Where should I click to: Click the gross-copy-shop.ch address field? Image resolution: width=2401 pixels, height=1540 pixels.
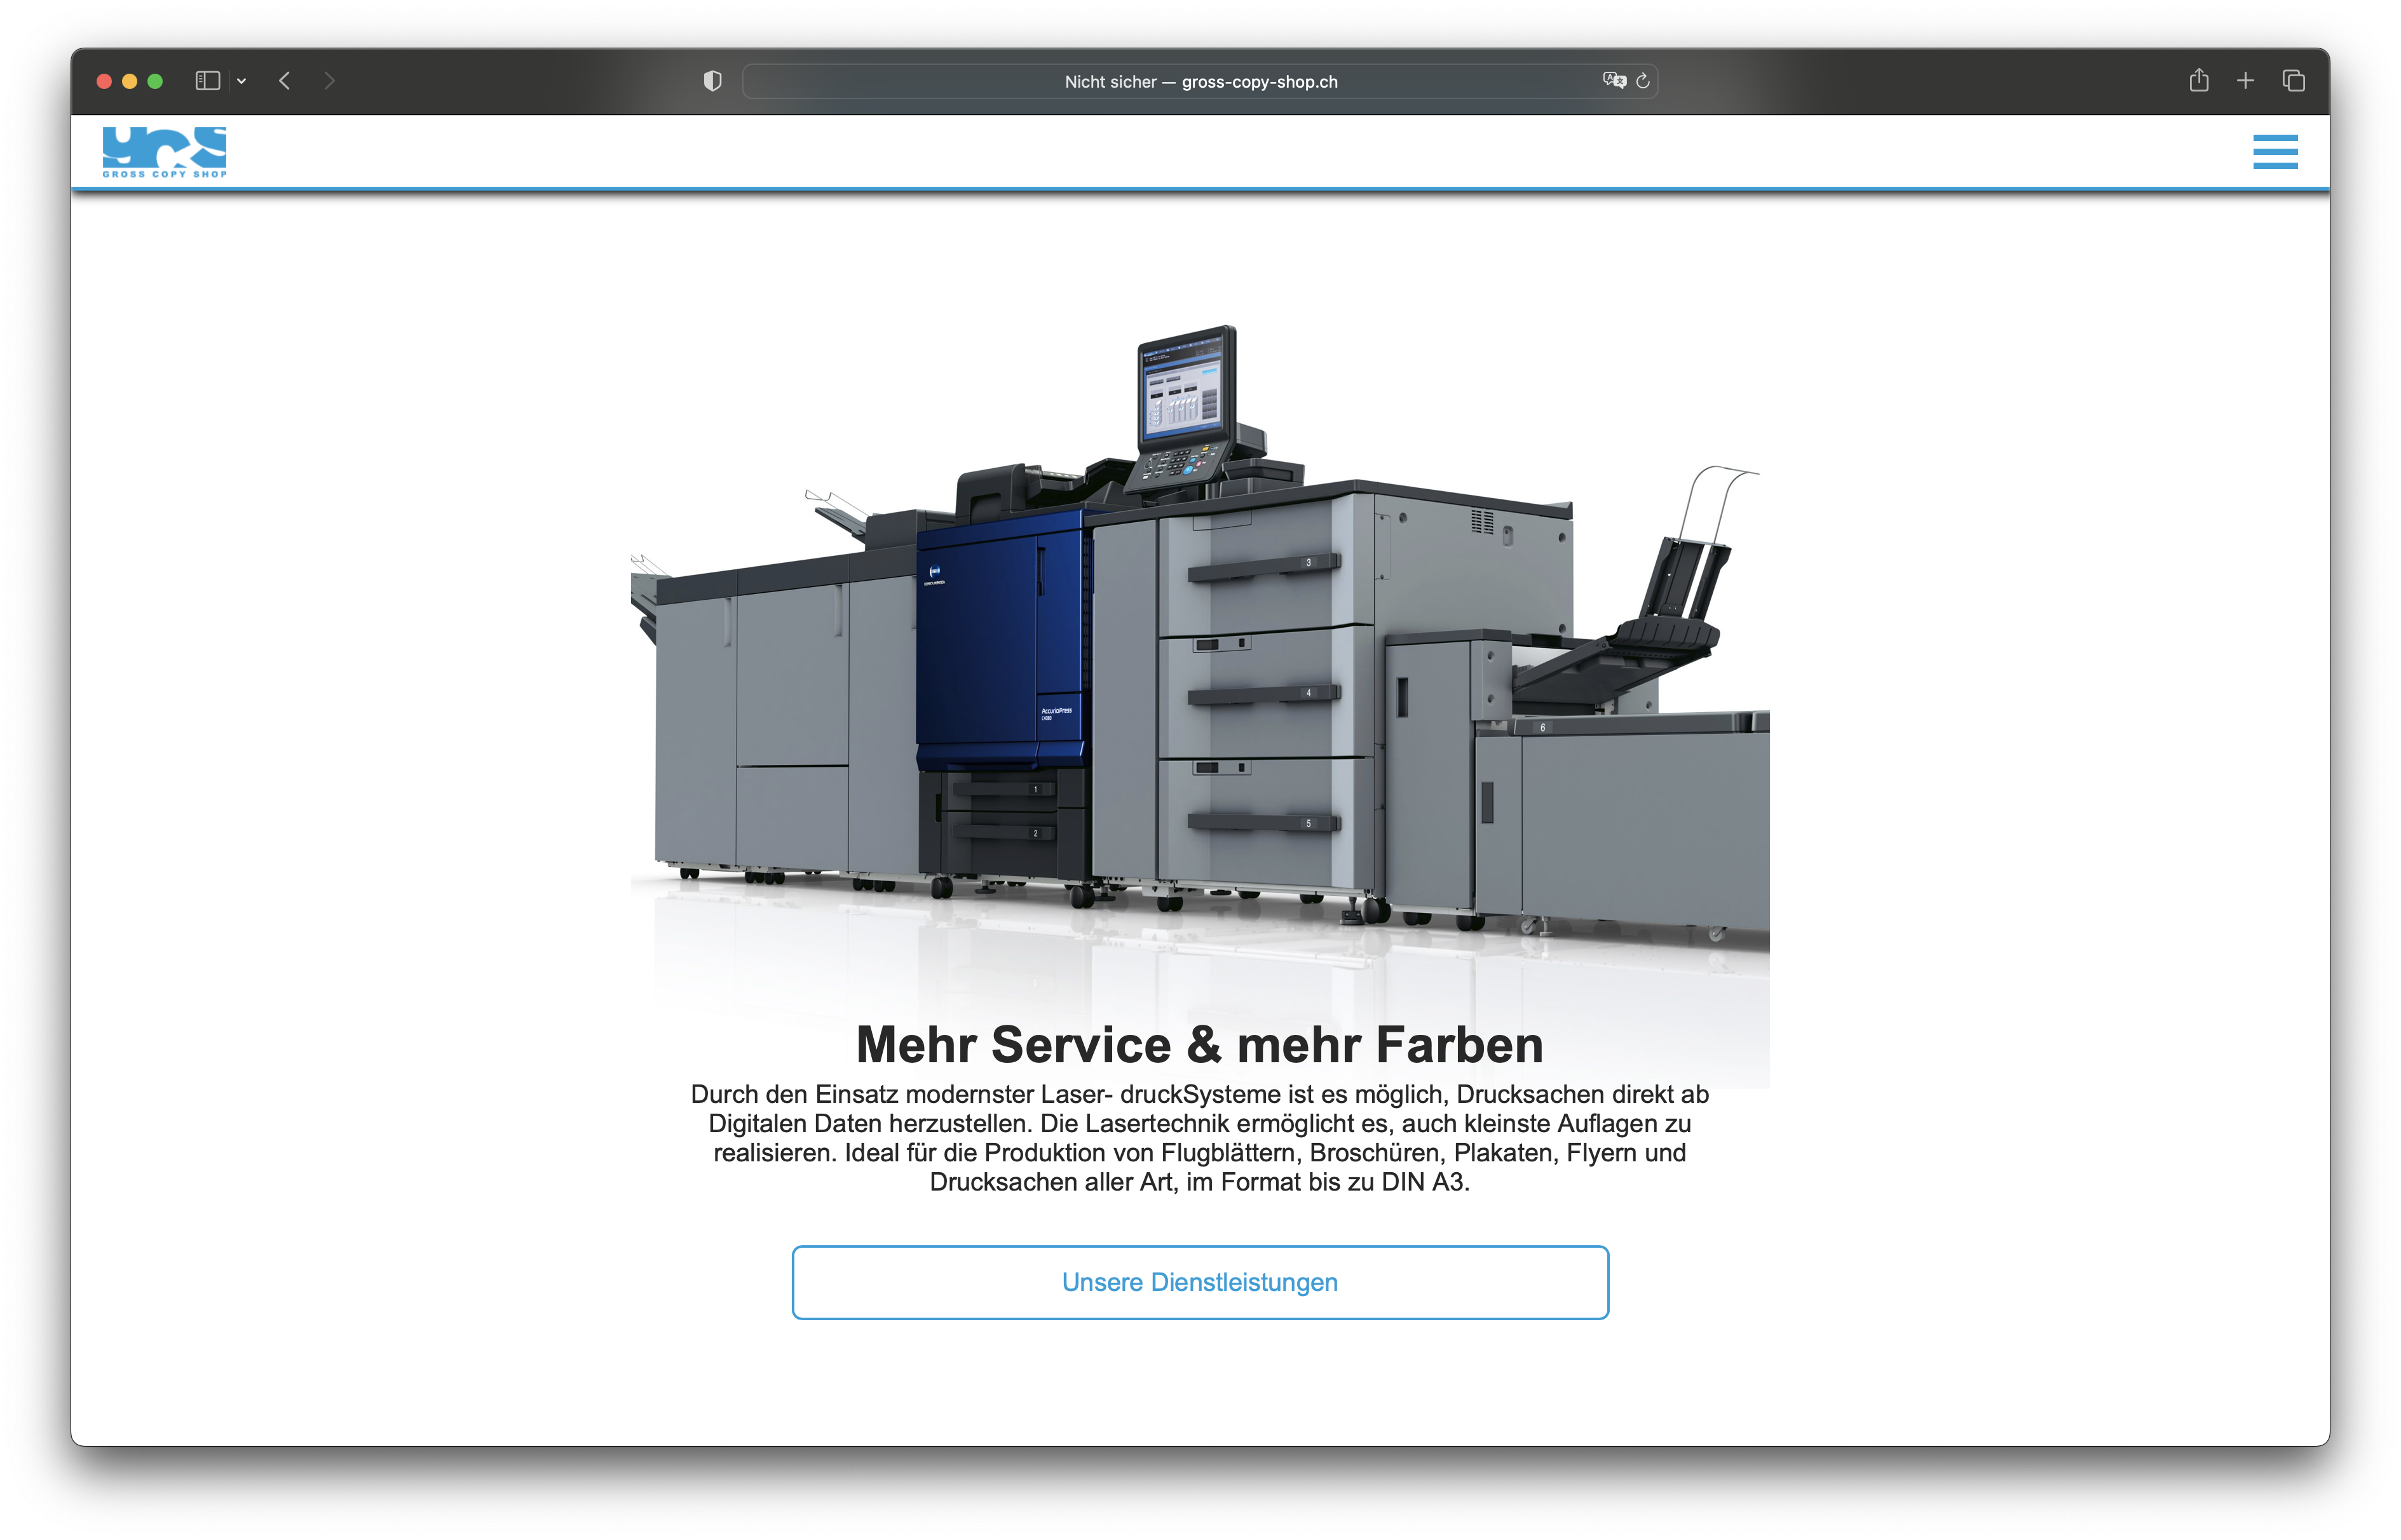click(x=1199, y=82)
